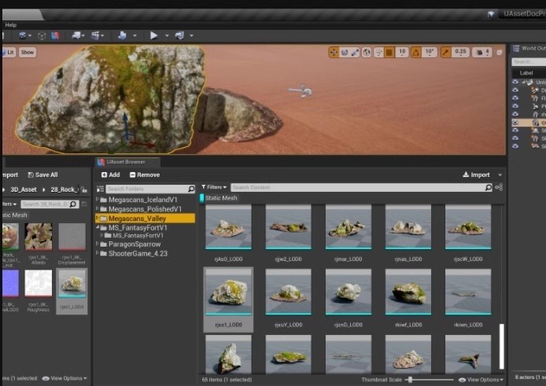Select the rjAs0_LOD0 mesh thumbnail
Screen dimensions: 546x386
228,227
